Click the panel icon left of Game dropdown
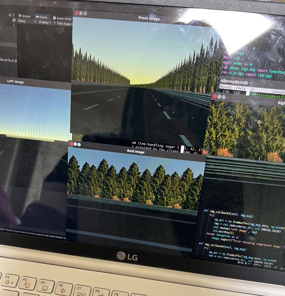The width and height of the screenshot is (285, 296). pyautogui.click(x=14, y=20)
